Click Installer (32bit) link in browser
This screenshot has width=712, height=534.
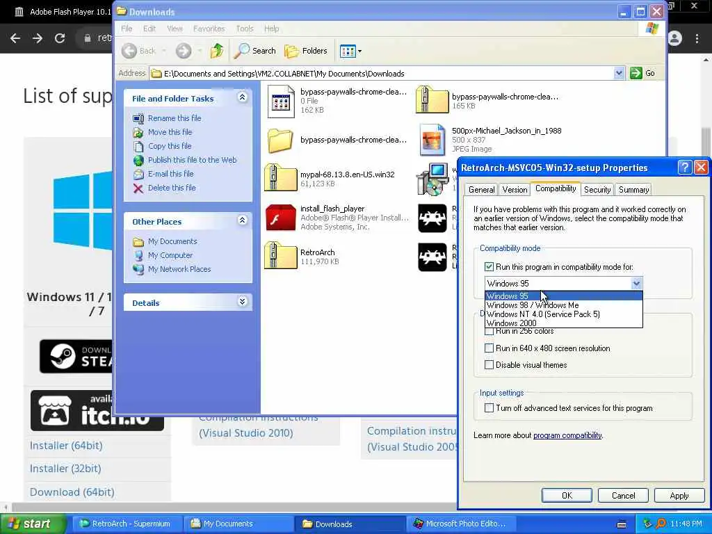(x=65, y=469)
